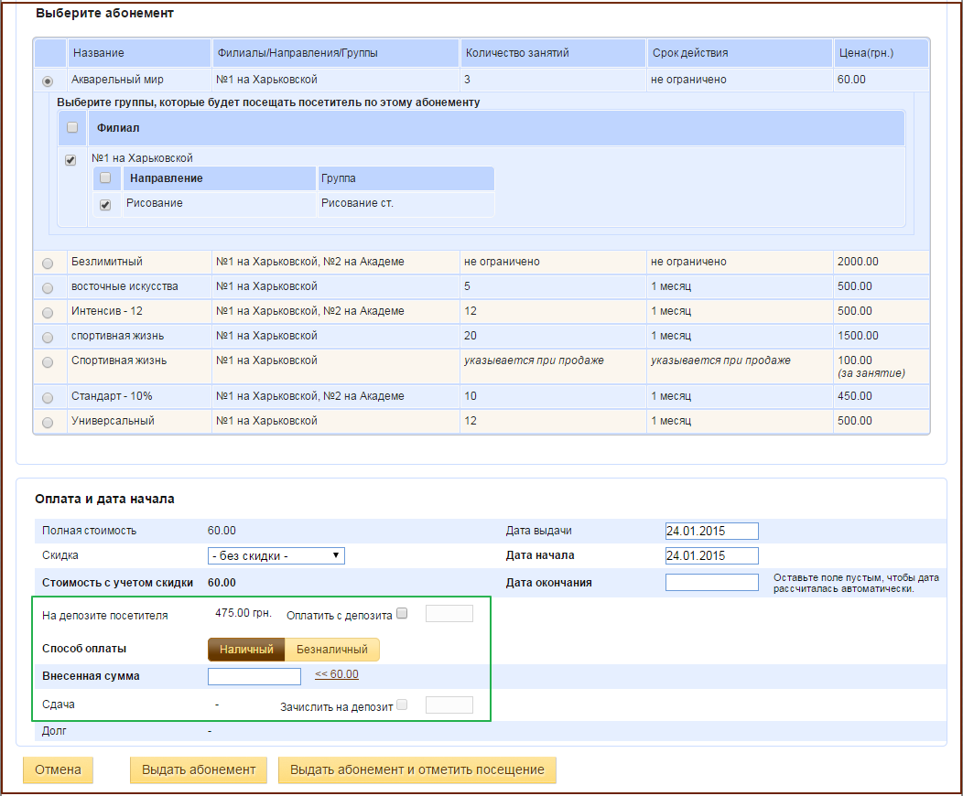This screenshot has width=963, height=796.
Task: Click the Дата выдачи date field
Action: point(712,531)
